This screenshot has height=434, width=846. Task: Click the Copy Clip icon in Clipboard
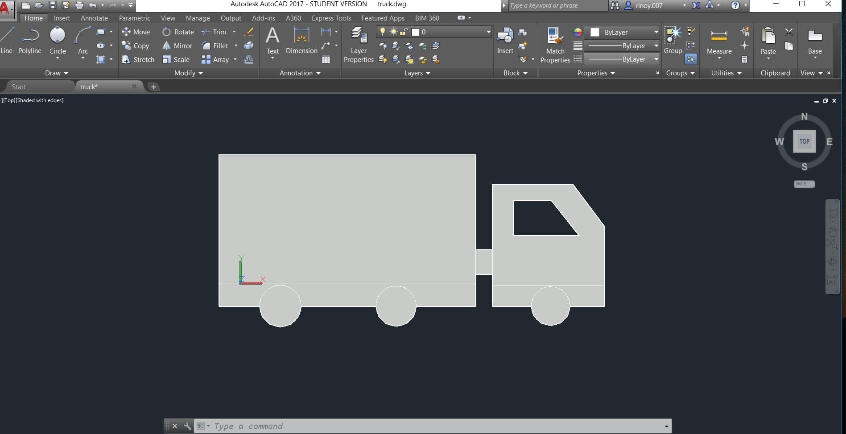point(789,46)
